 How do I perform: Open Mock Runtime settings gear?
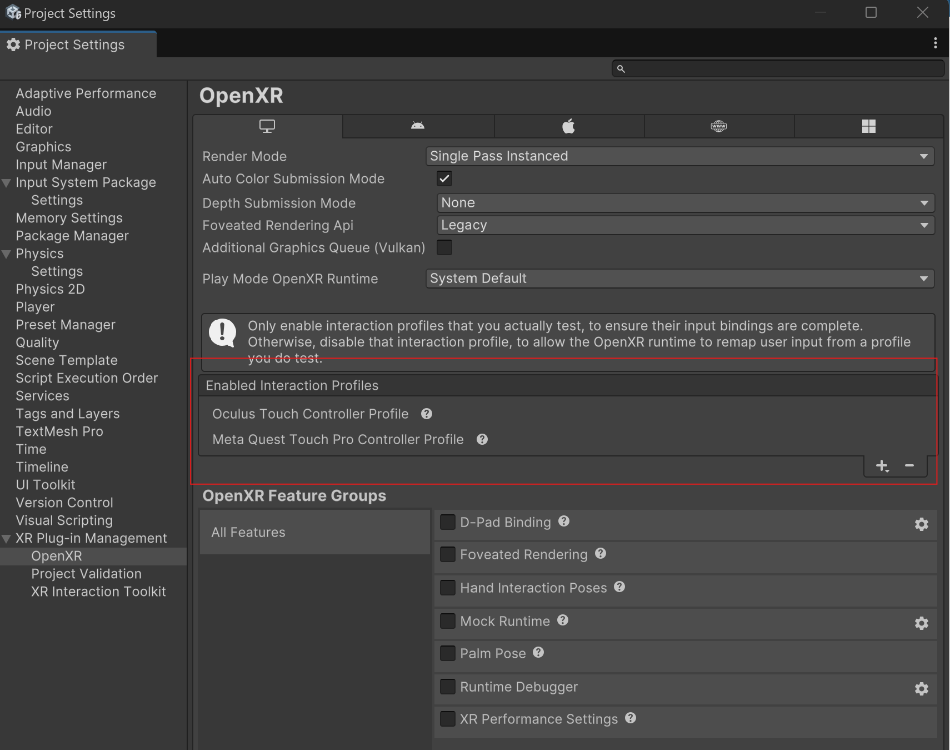tap(921, 623)
